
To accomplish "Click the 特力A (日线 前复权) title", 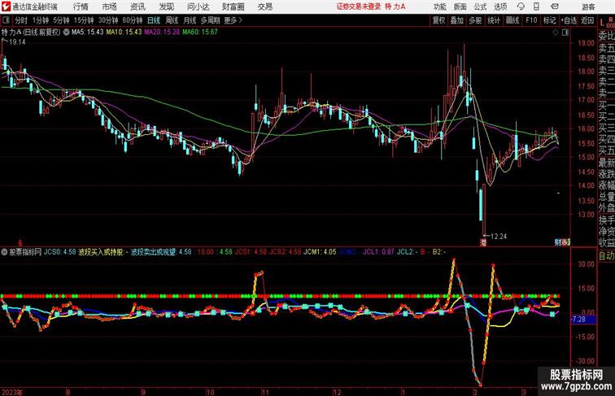I will [x=31, y=33].
